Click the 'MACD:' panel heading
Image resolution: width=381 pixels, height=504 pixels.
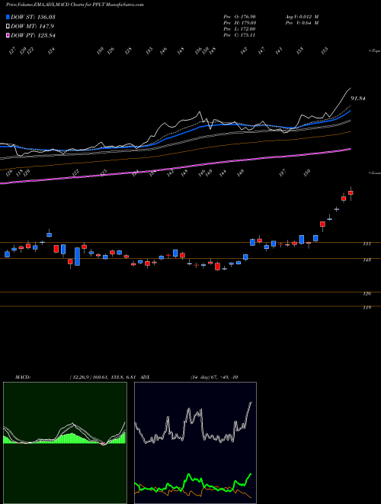(23, 377)
